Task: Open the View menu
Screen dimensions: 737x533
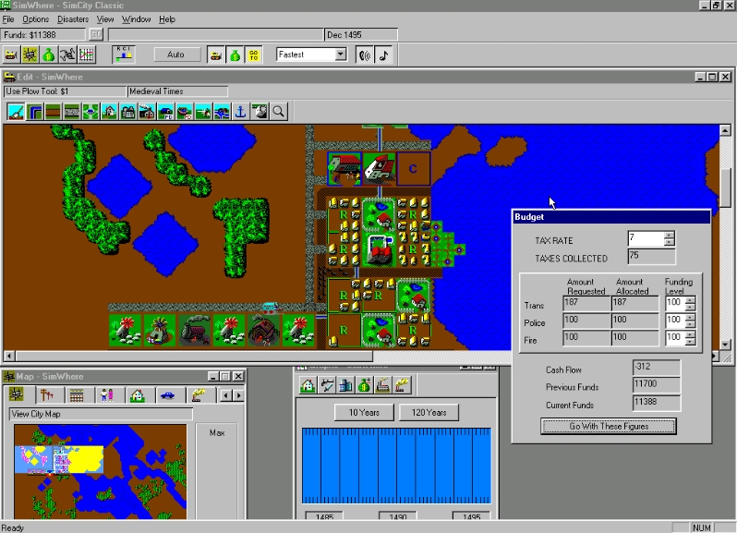Action: [x=105, y=19]
